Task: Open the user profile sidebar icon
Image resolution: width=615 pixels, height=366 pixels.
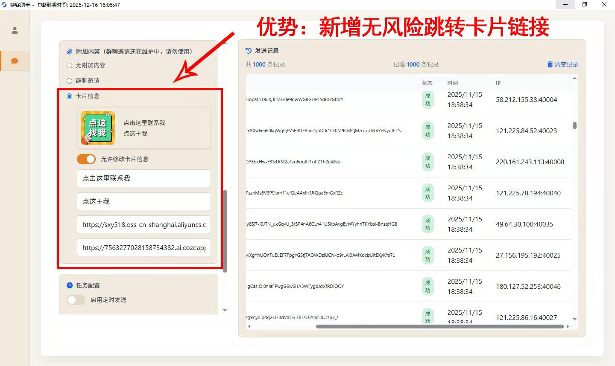Action: [15, 30]
